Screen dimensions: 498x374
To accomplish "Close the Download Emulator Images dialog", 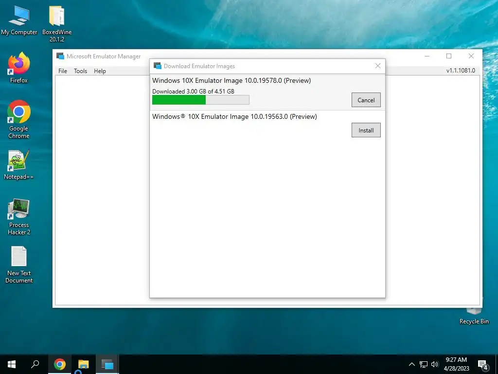I will click(377, 66).
